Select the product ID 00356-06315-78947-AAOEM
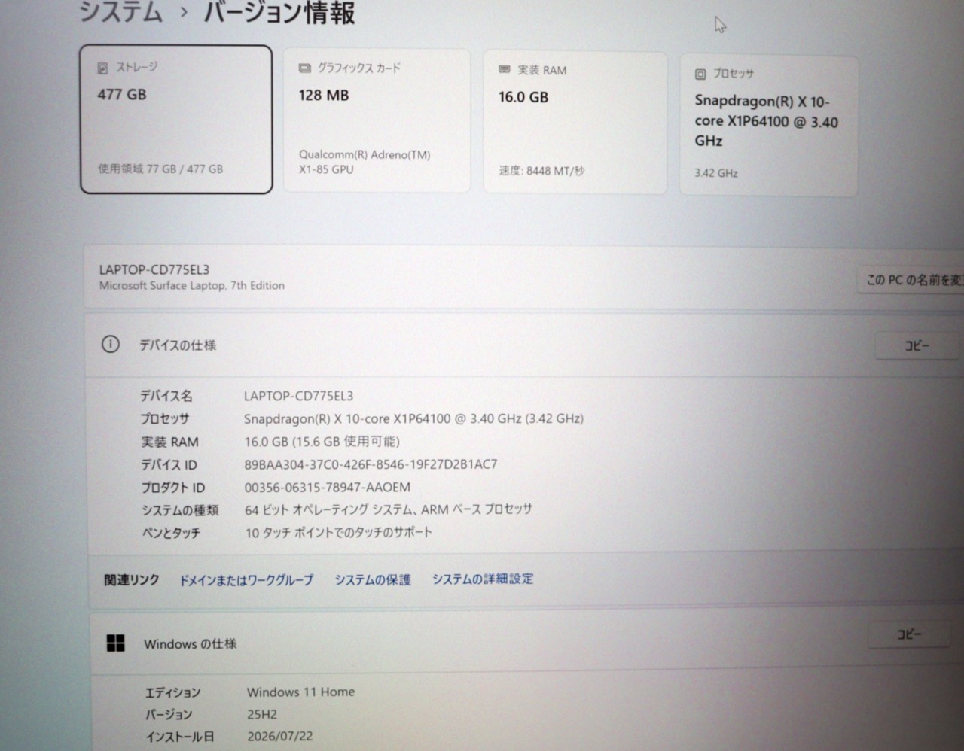This screenshot has width=964, height=751. (x=327, y=487)
